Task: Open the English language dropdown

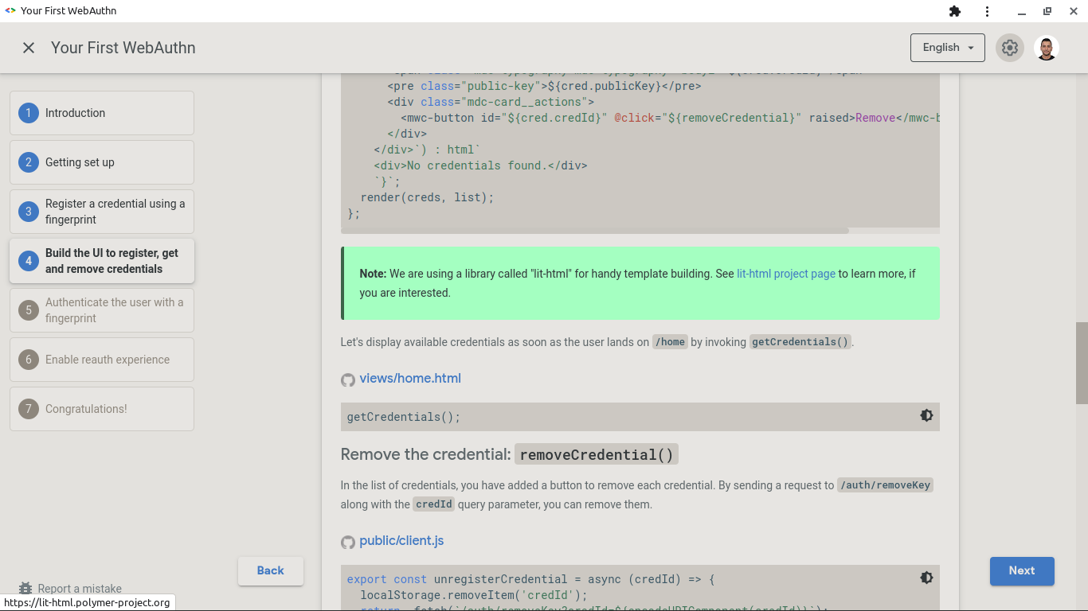Action: 947,48
